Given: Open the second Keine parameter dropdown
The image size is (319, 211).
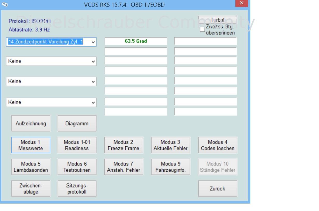Looking at the screenshot, I should point(51,61).
